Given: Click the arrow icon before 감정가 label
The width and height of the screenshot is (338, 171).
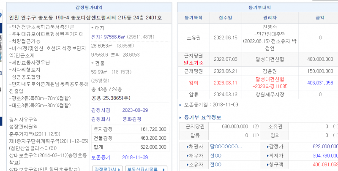Looking at the screenshot, I should pos(268,147).
